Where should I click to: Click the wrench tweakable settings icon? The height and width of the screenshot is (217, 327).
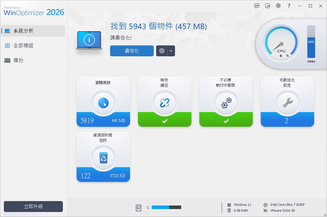coord(288,103)
